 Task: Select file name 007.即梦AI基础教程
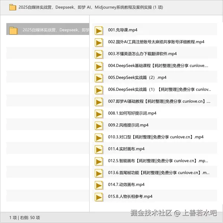pyautogui.click(x=159, y=101)
